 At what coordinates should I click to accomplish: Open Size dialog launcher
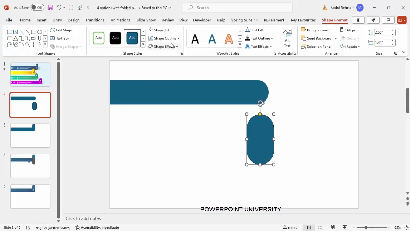(x=396, y=53)
